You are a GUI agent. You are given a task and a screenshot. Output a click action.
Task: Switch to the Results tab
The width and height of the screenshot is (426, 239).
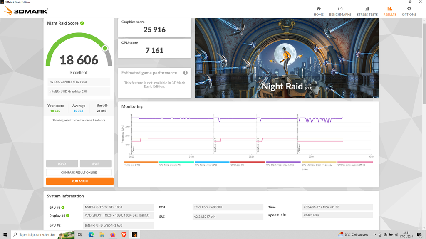point(389,11)
